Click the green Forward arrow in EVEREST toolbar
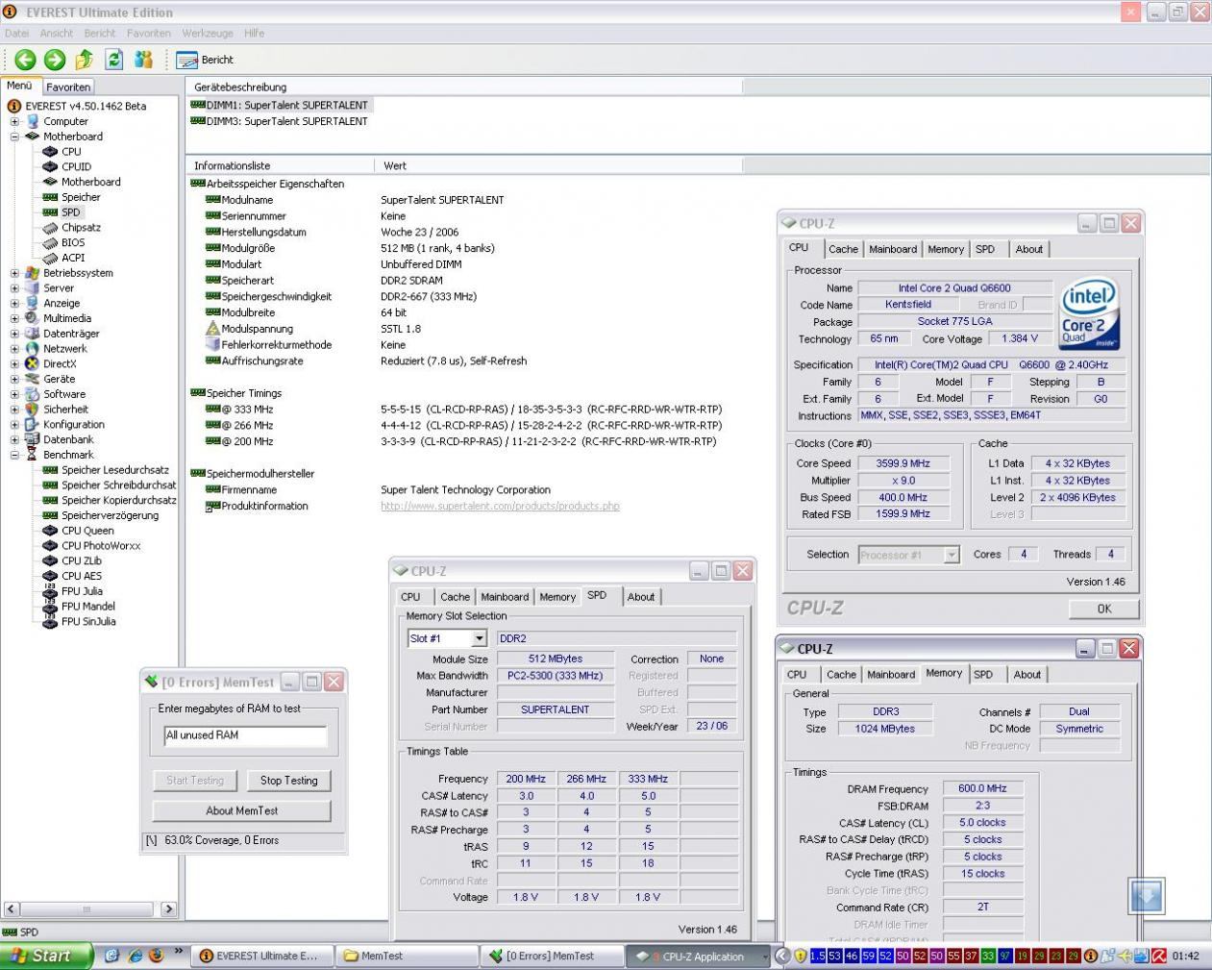 55,60
